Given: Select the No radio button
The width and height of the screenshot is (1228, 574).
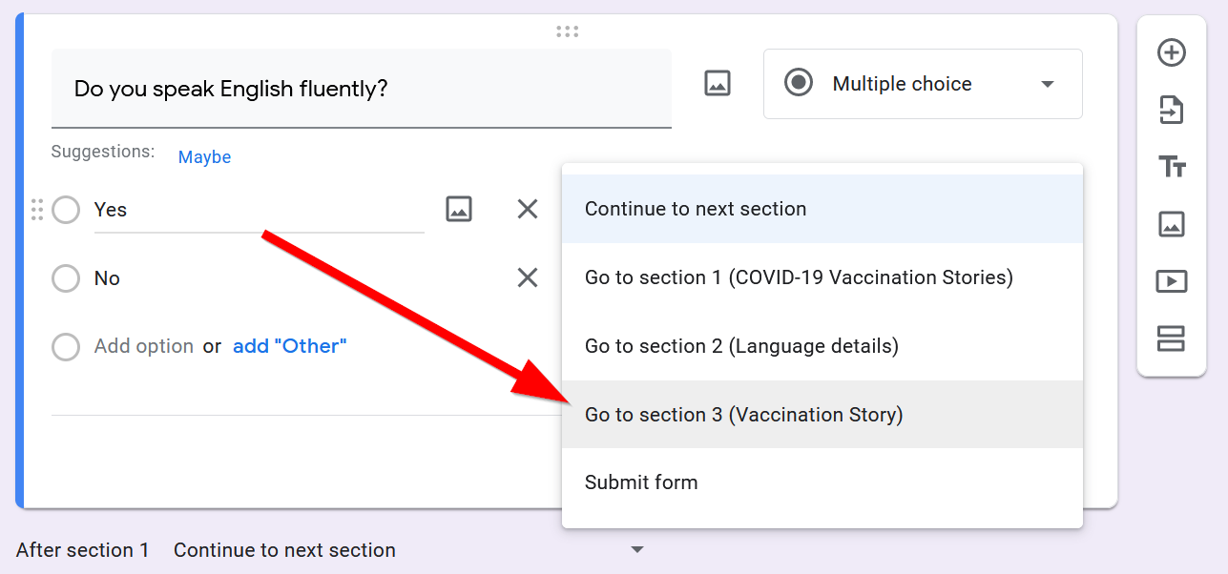Looking at the screenshot, I should coord(66,278).
